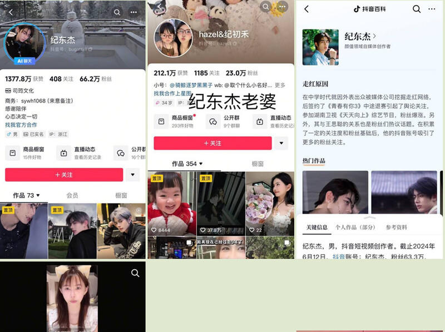
Task: Expand dropdown arrow beside hazel follow button
Action: (281, 143)
